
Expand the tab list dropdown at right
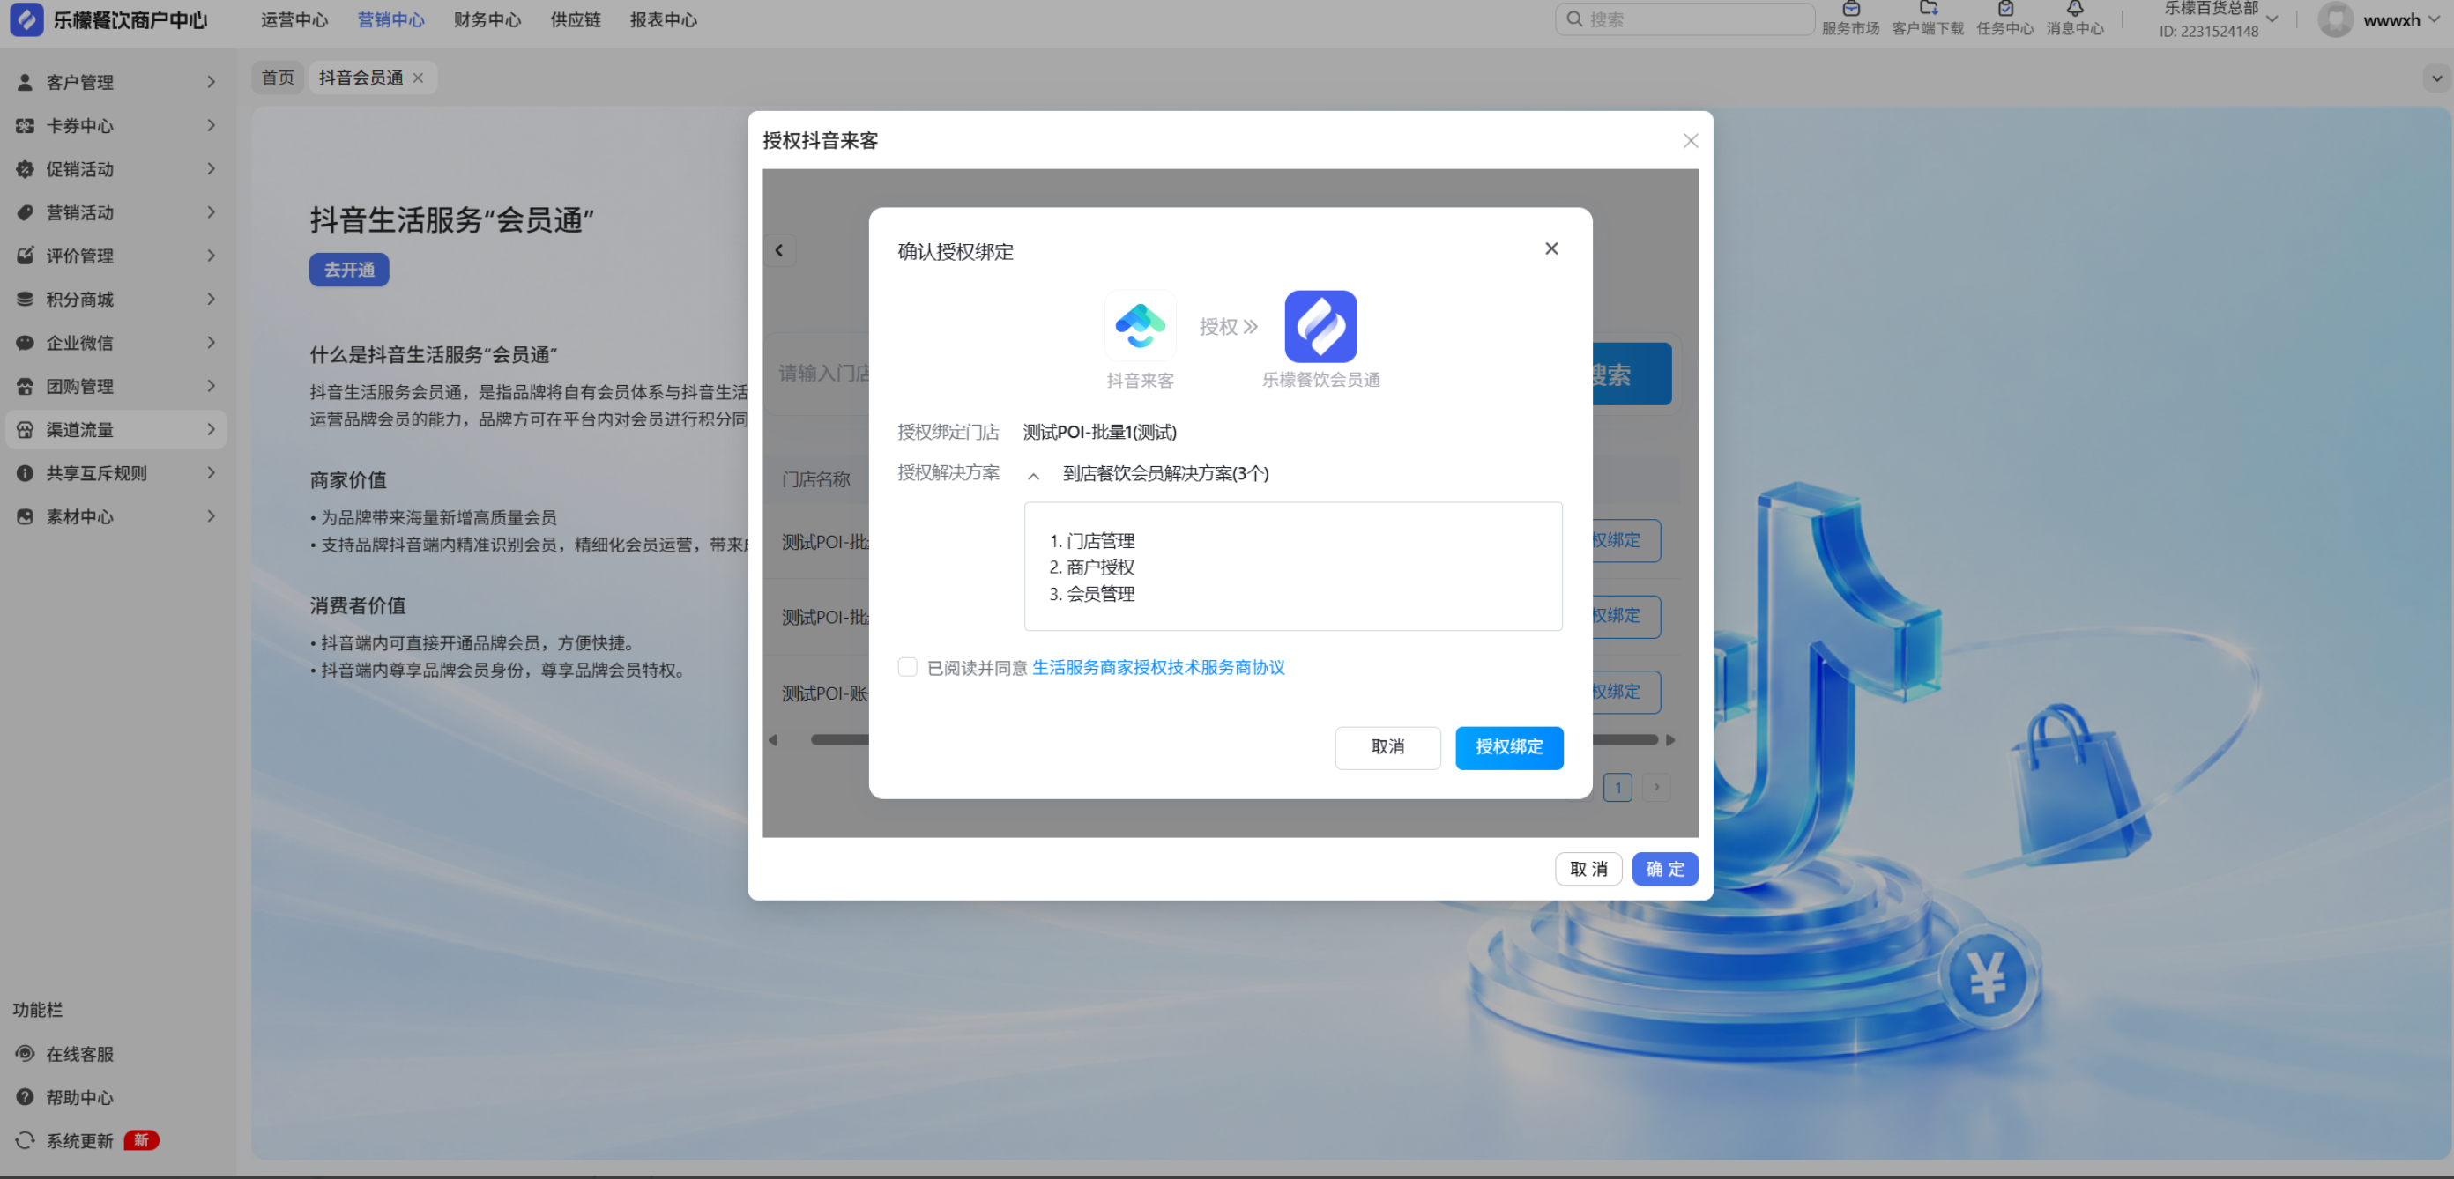point(2435,78)
